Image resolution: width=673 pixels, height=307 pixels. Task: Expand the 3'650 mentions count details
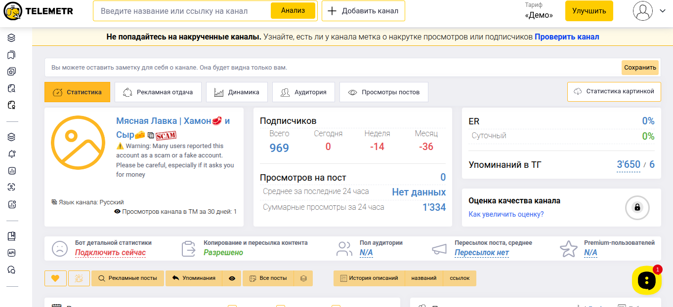pos(628,165)
